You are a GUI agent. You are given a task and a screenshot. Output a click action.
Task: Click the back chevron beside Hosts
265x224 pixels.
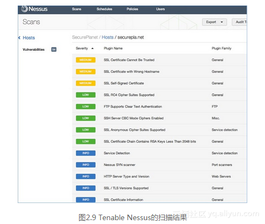(19, 38)
